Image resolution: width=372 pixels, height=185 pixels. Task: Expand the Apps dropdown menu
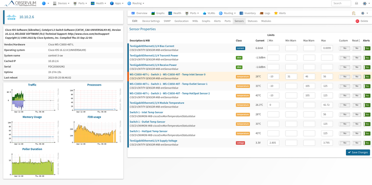coord(117,3)
